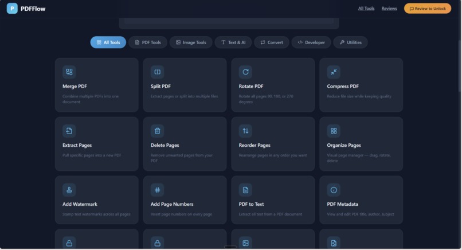
Task: Open the Compress PDF tool title
Action: (343, 87)
